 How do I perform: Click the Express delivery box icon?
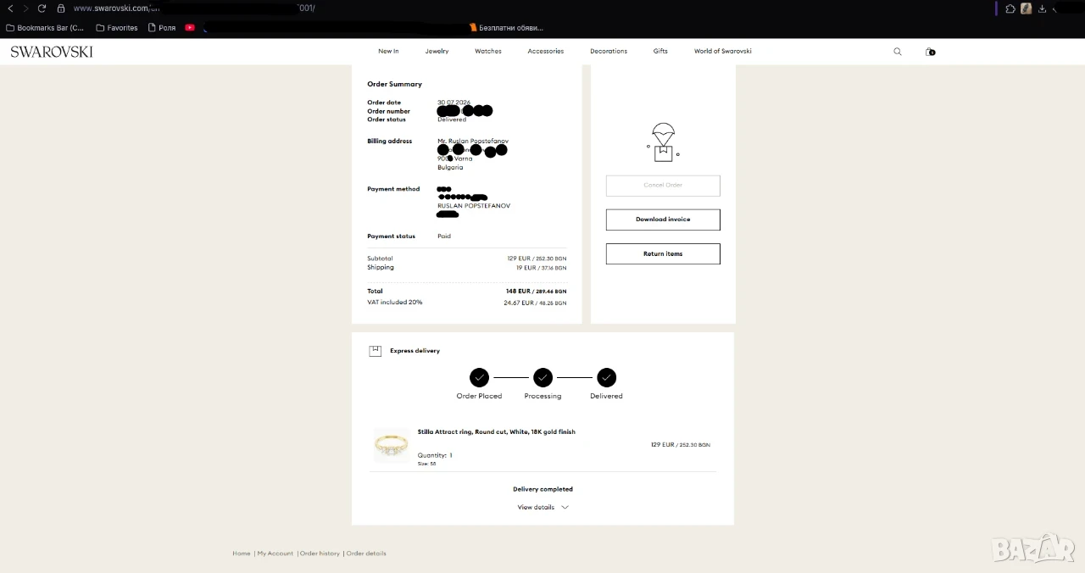pyautogui.click(x=376, y=351)
